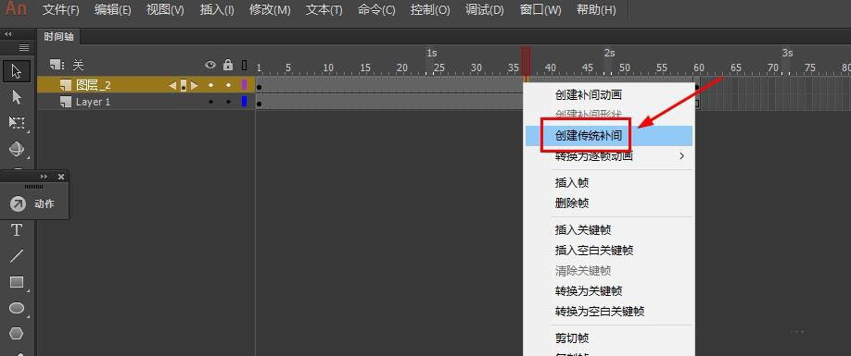The height and width of the screenshot is (356, 851).
Task: Go to next keyframe on 图层_2
Action: [x=195, y=85]
